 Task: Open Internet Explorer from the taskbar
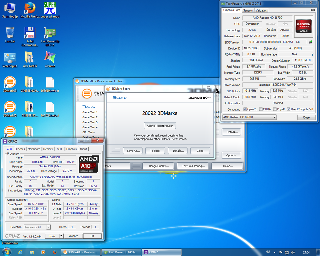[20, 252]
